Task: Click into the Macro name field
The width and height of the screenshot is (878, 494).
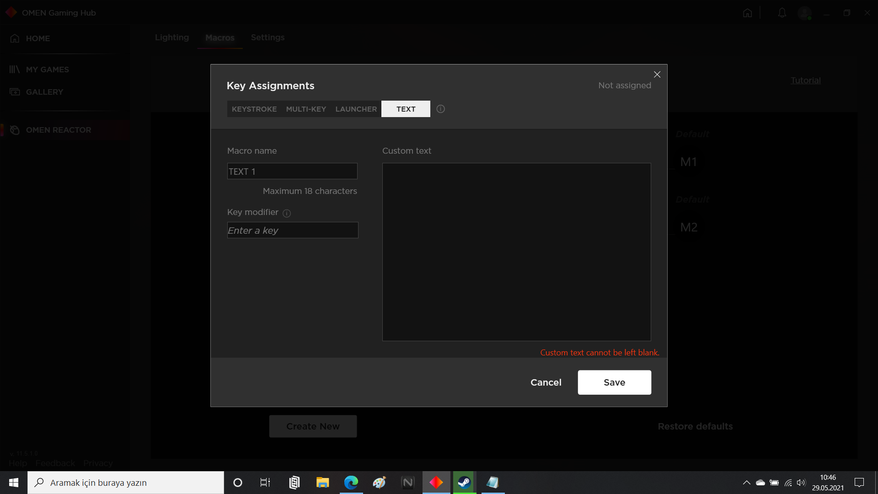Action: (292, 172)
